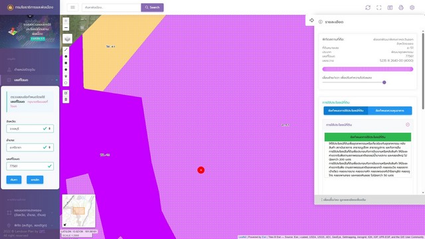
Task: Select the draw polyline tool
Action: point(66,50)
